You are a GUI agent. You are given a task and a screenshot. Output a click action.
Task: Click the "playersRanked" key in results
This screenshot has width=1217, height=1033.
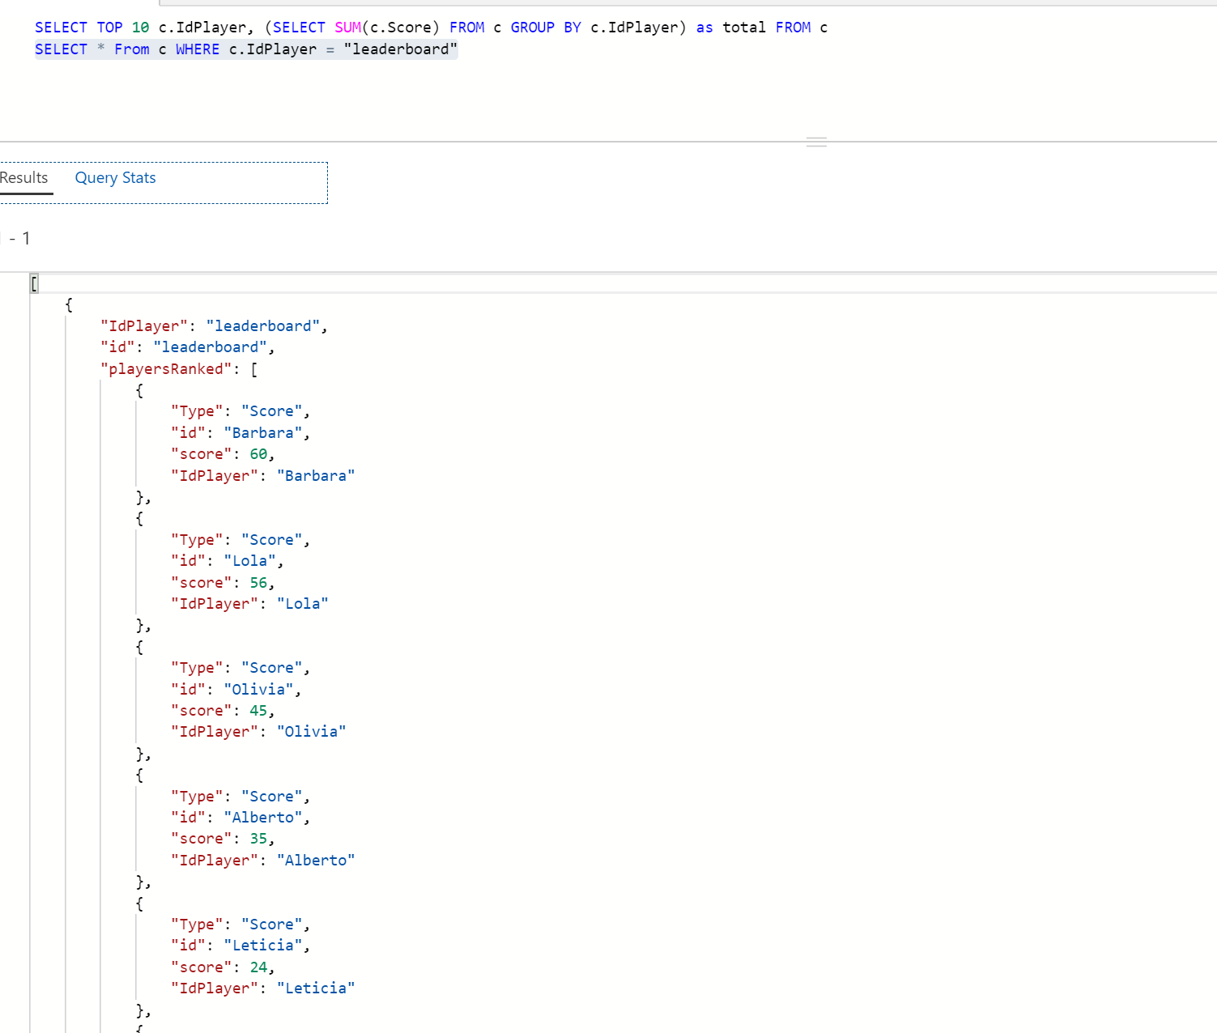click(166, 369)
